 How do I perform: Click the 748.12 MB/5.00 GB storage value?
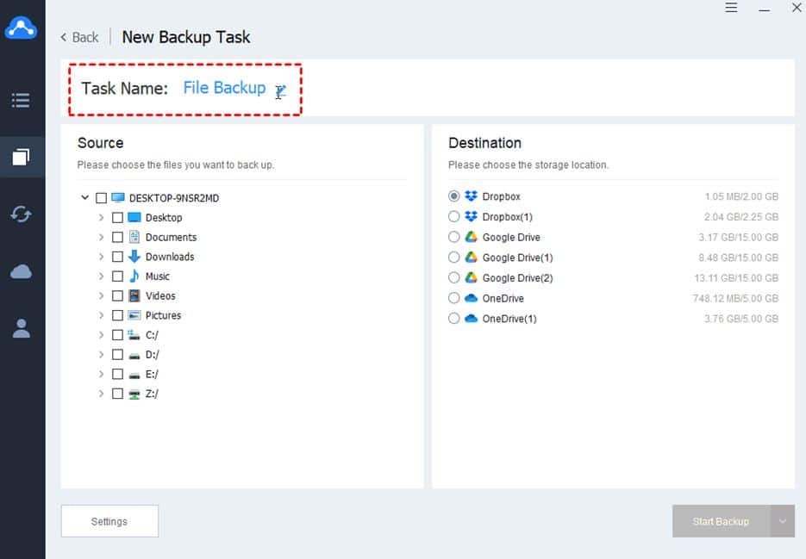735,299
